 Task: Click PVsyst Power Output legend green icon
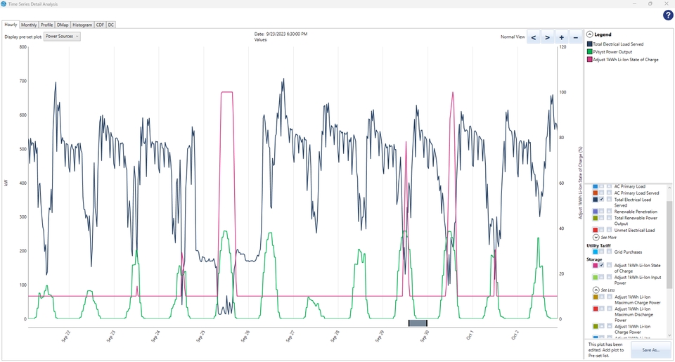pos(590,51)
